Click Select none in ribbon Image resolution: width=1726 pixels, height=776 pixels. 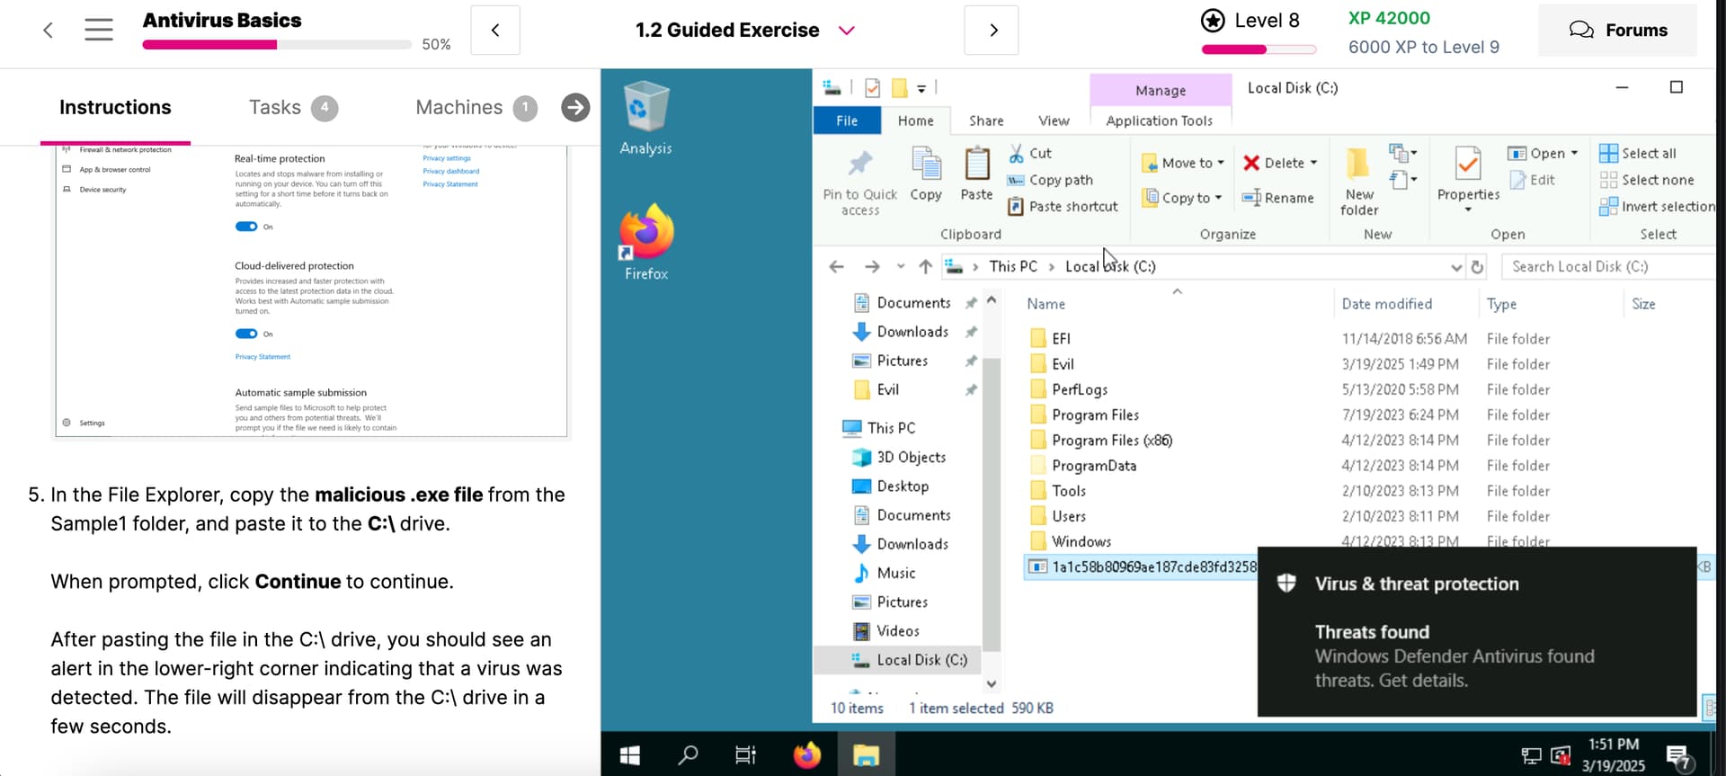(x=1647, y=180)
